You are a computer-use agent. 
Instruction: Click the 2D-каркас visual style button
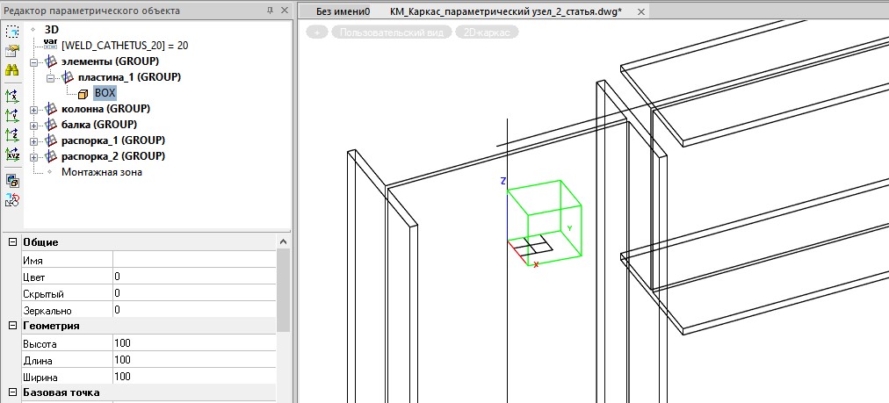click(487, 32)
